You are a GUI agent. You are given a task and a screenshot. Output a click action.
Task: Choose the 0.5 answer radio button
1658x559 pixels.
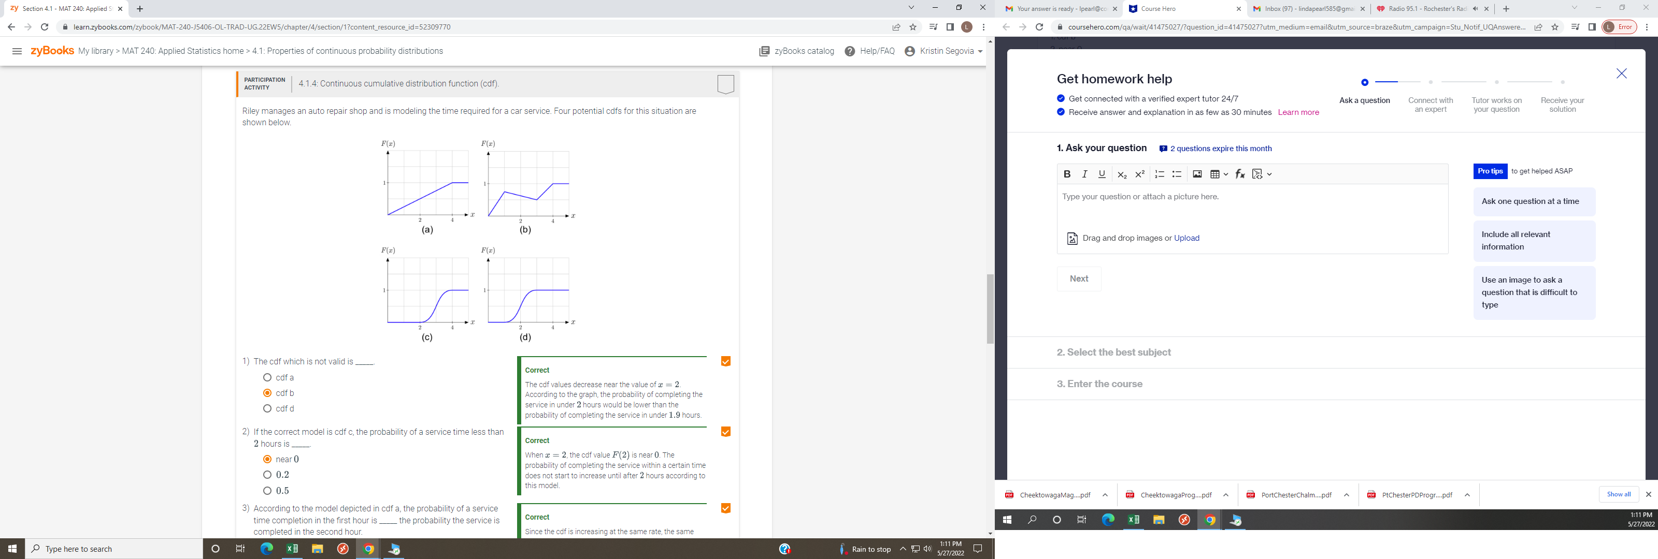(267, 491)
